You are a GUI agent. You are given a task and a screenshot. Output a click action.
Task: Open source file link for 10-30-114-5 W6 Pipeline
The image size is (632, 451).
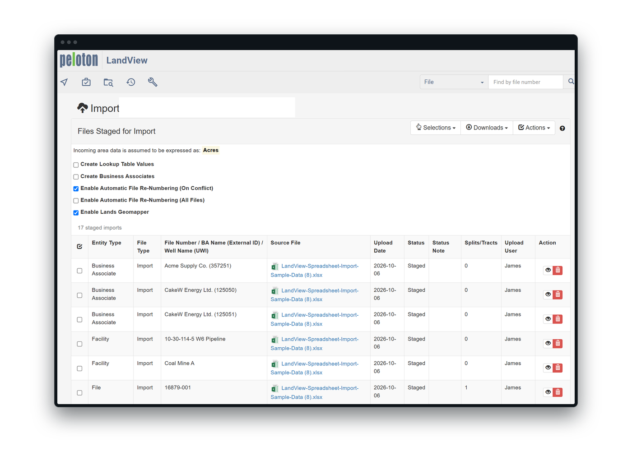pos(315,344)
